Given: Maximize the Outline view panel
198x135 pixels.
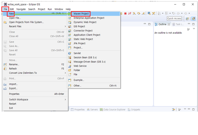Looking at the screenshot, I should (193, 24).
